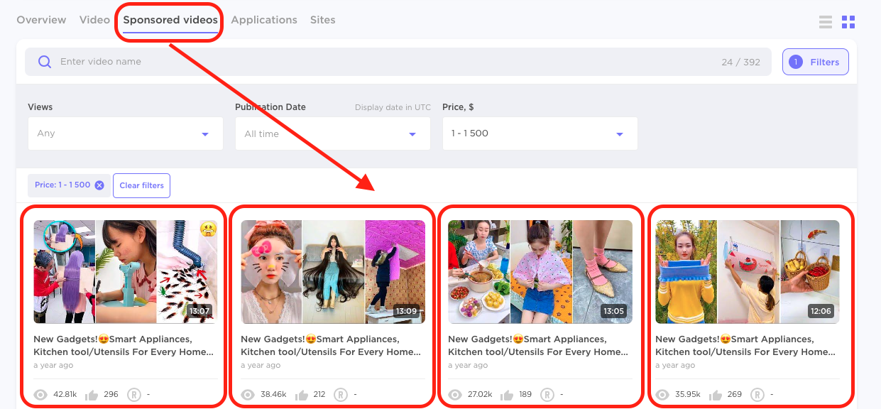The height and width of the screenshot is (409, 881).
Task: Click the views eye icon on the first video
Action: click(x=41, y=394)
